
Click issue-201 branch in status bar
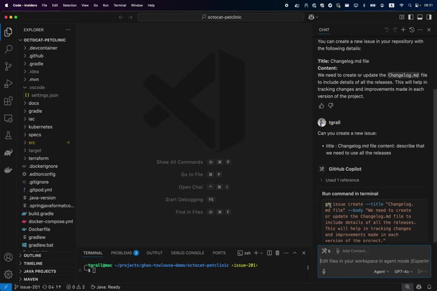(27, 287)
